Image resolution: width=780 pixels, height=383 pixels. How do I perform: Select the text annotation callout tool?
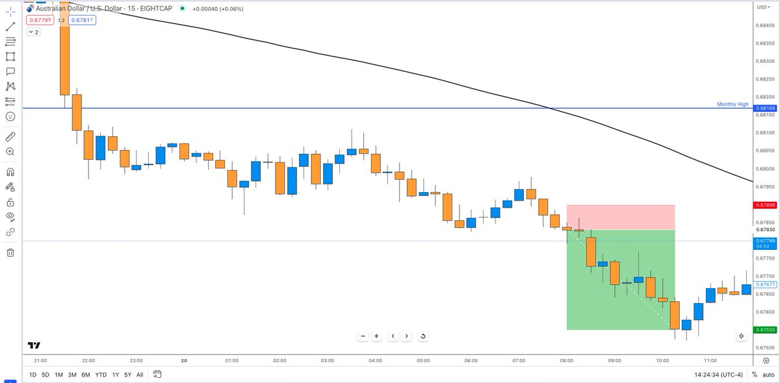(10, 71)
